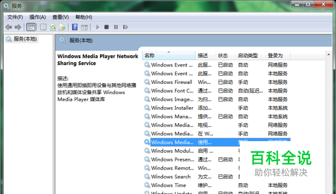Select the Windows Modul... service row
336x194 pixels.
point(191,151)
